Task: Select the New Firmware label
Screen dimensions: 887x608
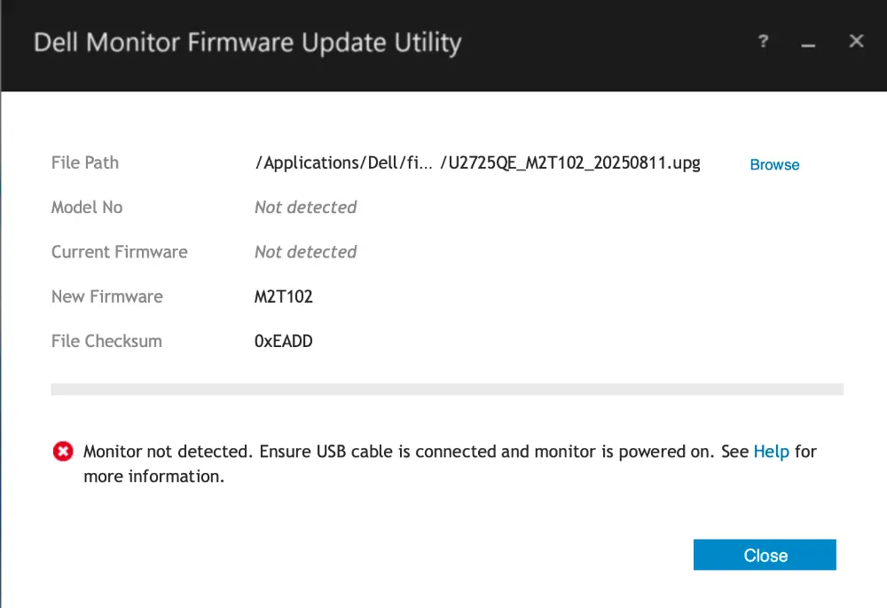Action: (x=107, y=296)
